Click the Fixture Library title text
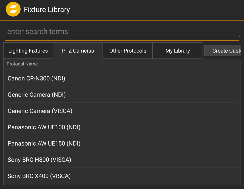The image size is (244, 189). pyautogui.click(x=47, y=9)
